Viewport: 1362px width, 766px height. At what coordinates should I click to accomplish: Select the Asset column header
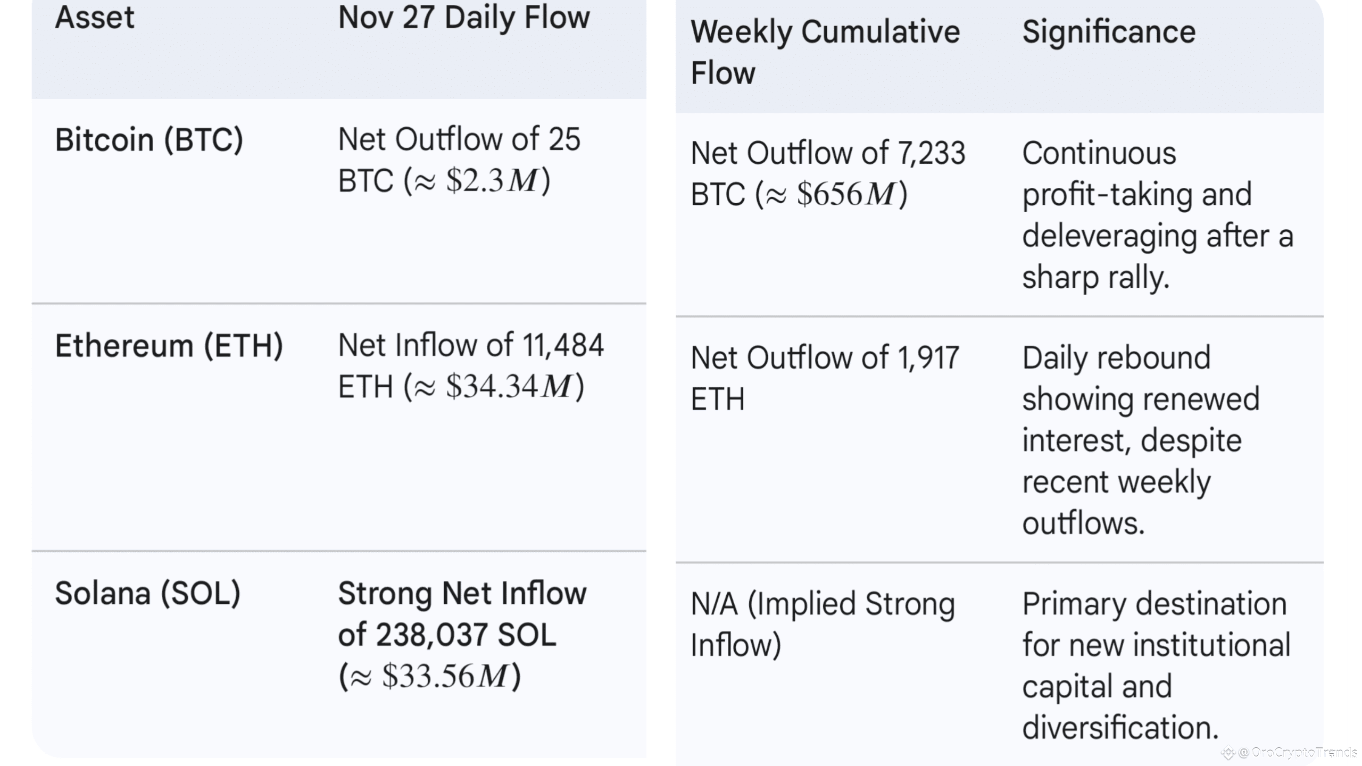click(x=95, y=17)
